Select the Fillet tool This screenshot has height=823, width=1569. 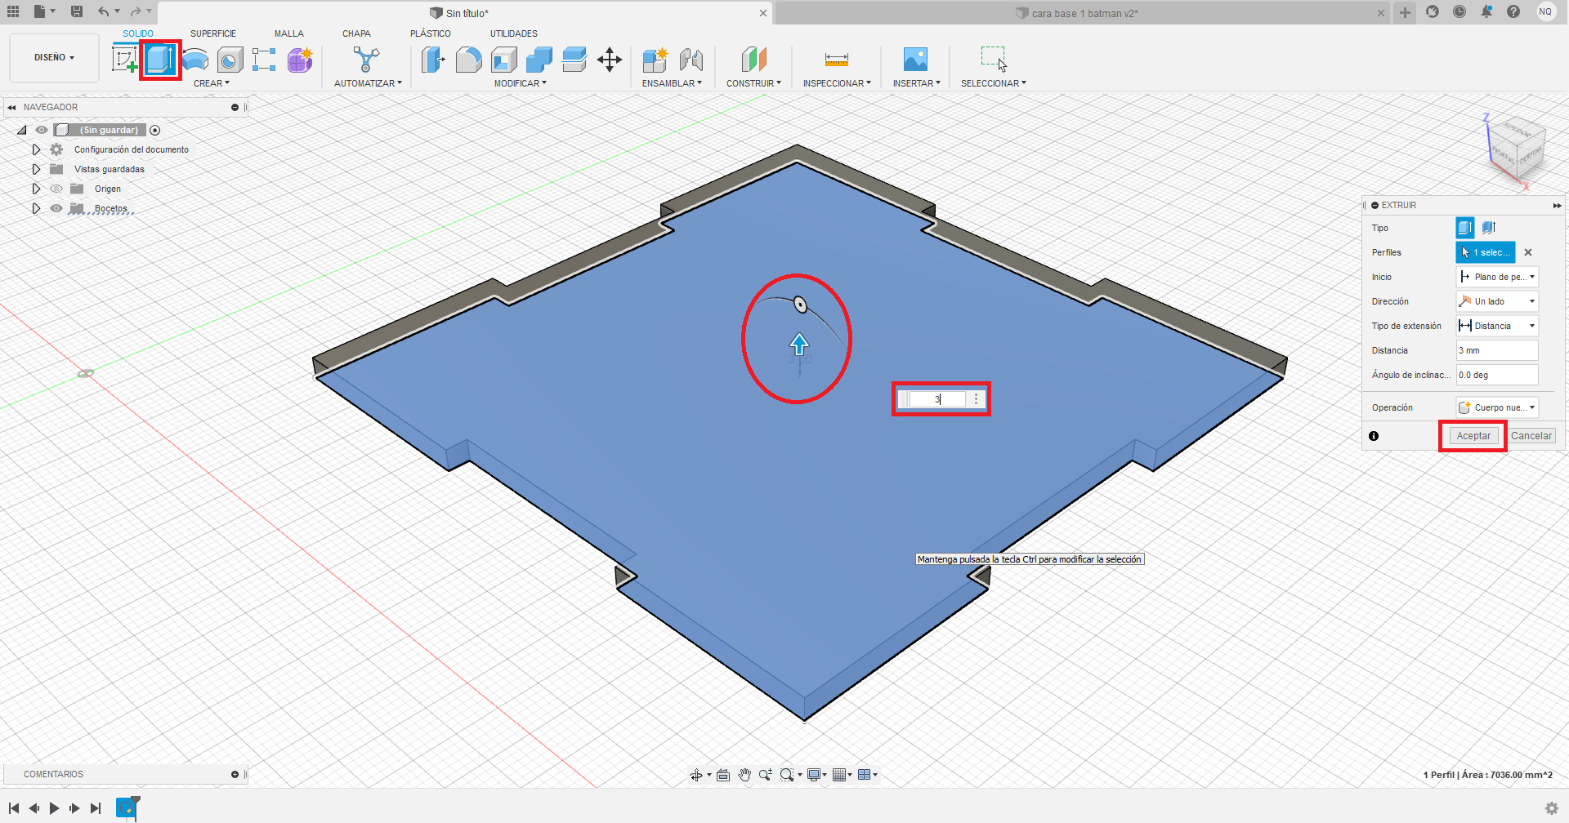click(468, 60)
